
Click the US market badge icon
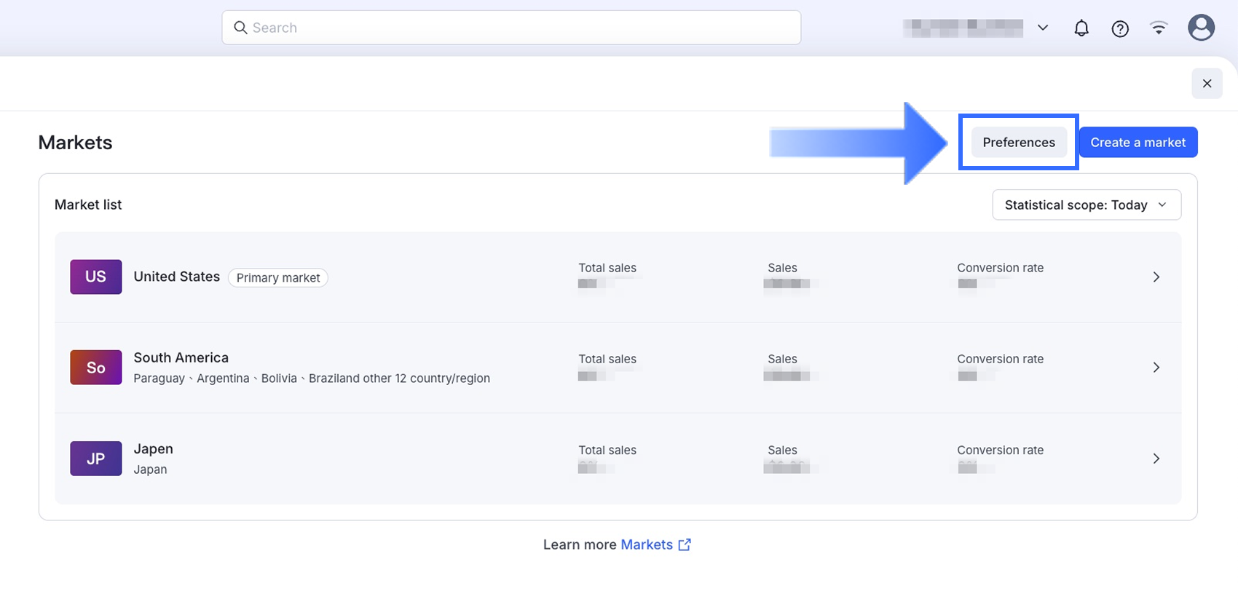click(95, 277)
